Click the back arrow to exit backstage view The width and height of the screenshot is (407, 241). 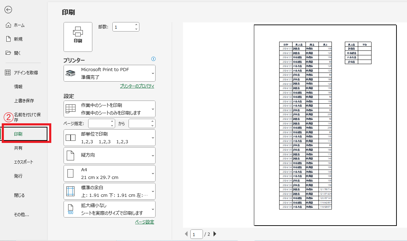pyautogui.click(x=8, y=10)
